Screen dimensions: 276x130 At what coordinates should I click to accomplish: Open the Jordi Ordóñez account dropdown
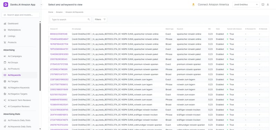pos(246,4)
